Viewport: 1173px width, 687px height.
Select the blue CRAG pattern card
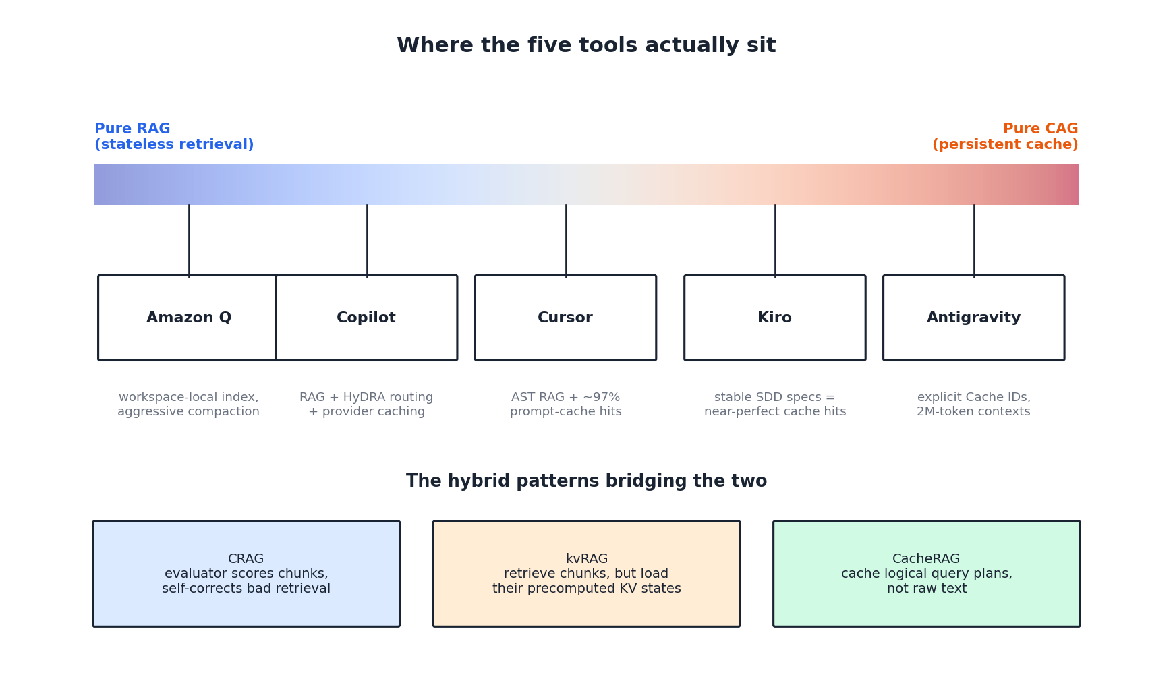point(246,574)
